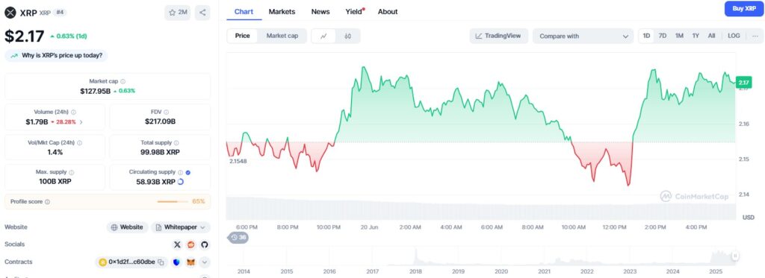
Task: Switch to candlestick chart icon
Action: pos(348,36)
